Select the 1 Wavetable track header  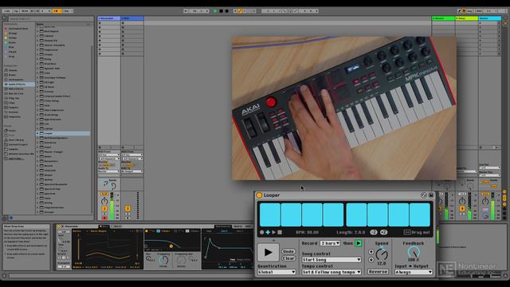pos(108,18)
